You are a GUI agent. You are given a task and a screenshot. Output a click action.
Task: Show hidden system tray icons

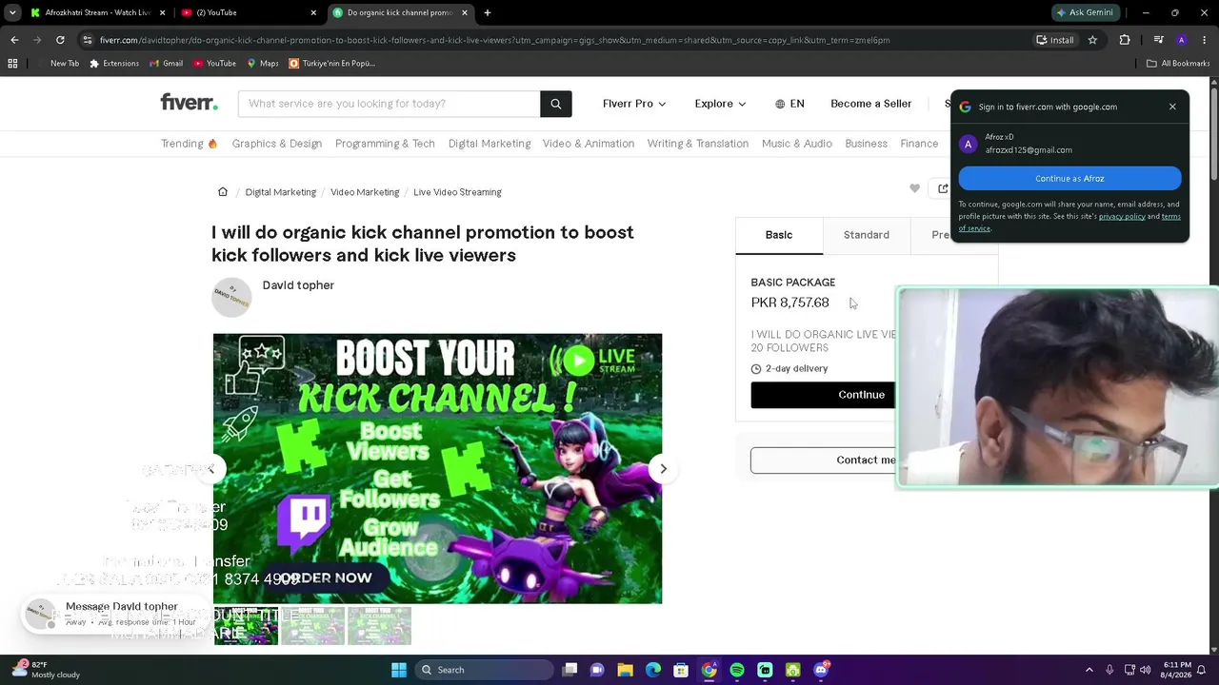[1089, 670]
